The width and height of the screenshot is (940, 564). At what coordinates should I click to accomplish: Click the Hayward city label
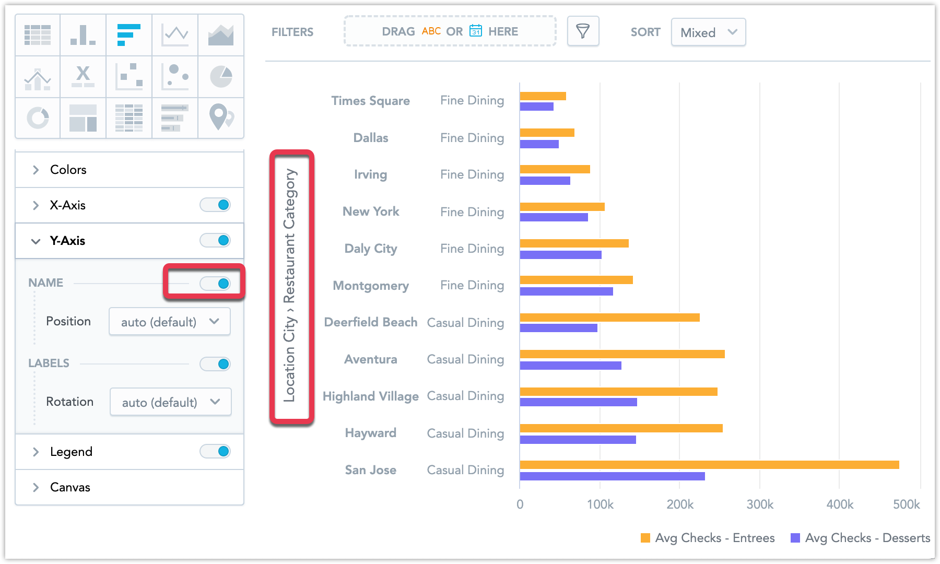(371, 433)
